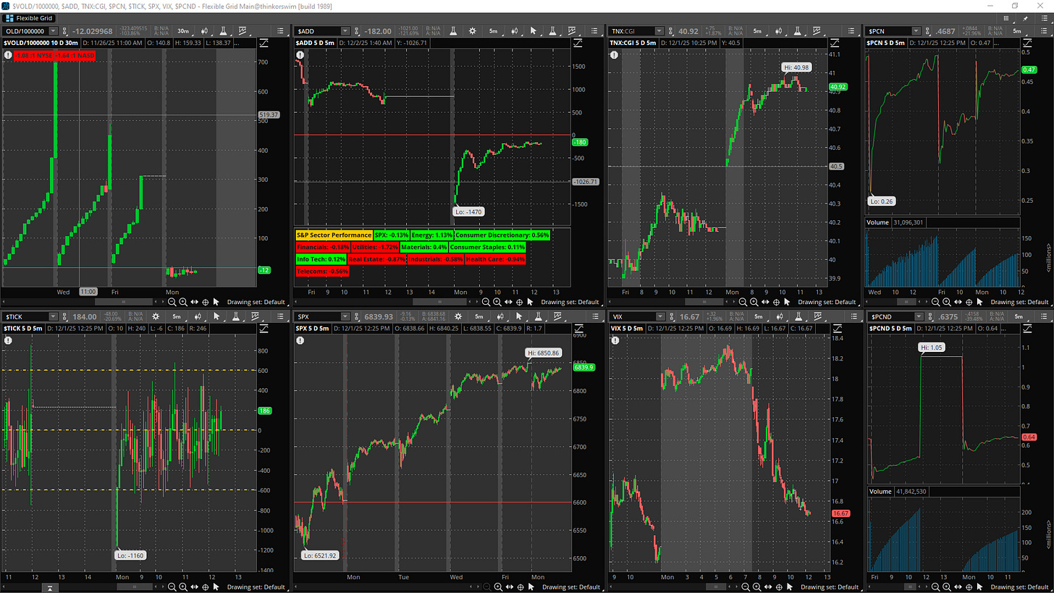This screenshot has width=1054, height=593.
Task: Zoom in on the SPX chart
Action: click(x=498, y=586)
